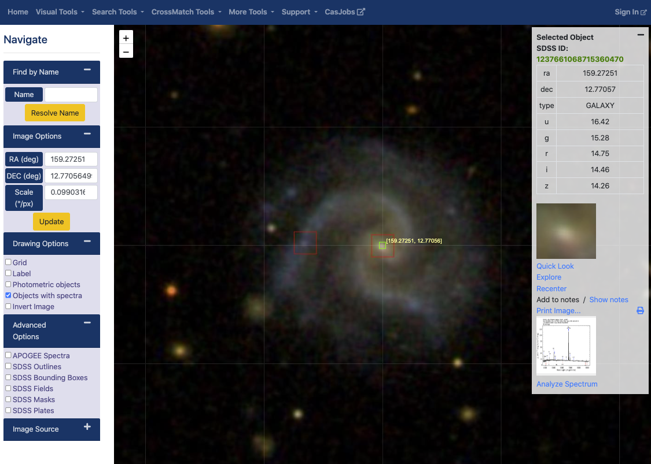This screenshot has height=464, width=651.
Task: Click the zoom out minus icon
Action: click(126, 52)
